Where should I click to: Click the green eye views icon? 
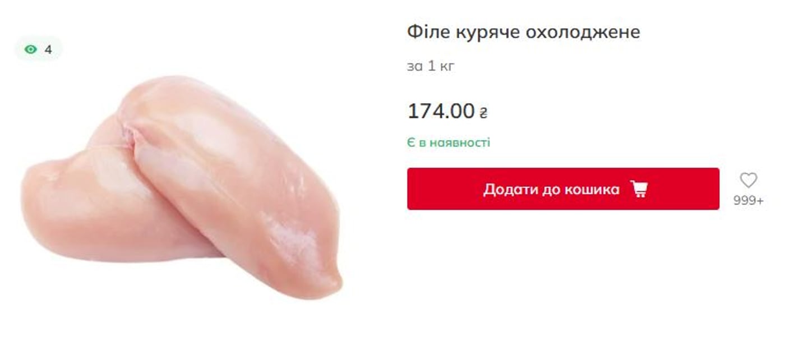(31, 49)
